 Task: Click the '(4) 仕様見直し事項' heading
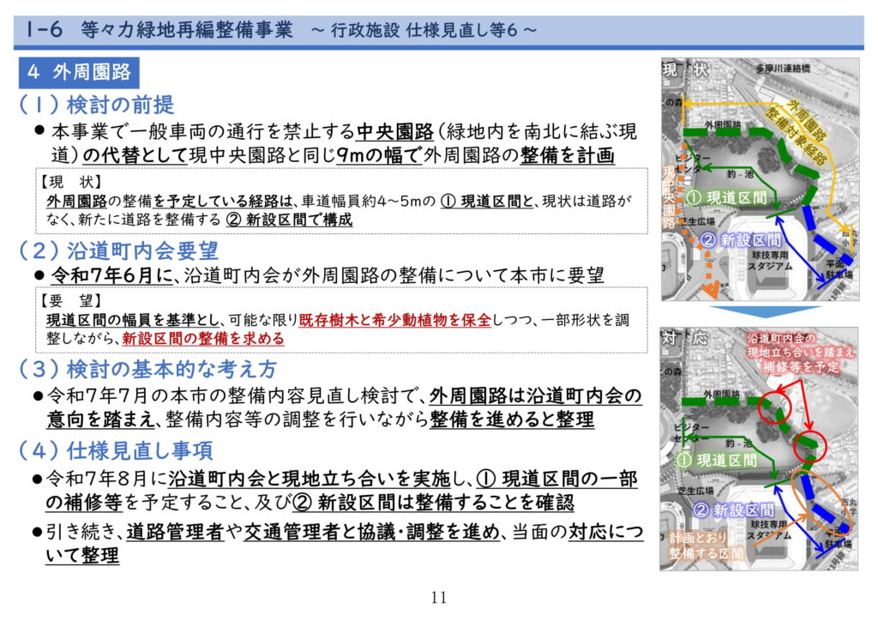116,450
